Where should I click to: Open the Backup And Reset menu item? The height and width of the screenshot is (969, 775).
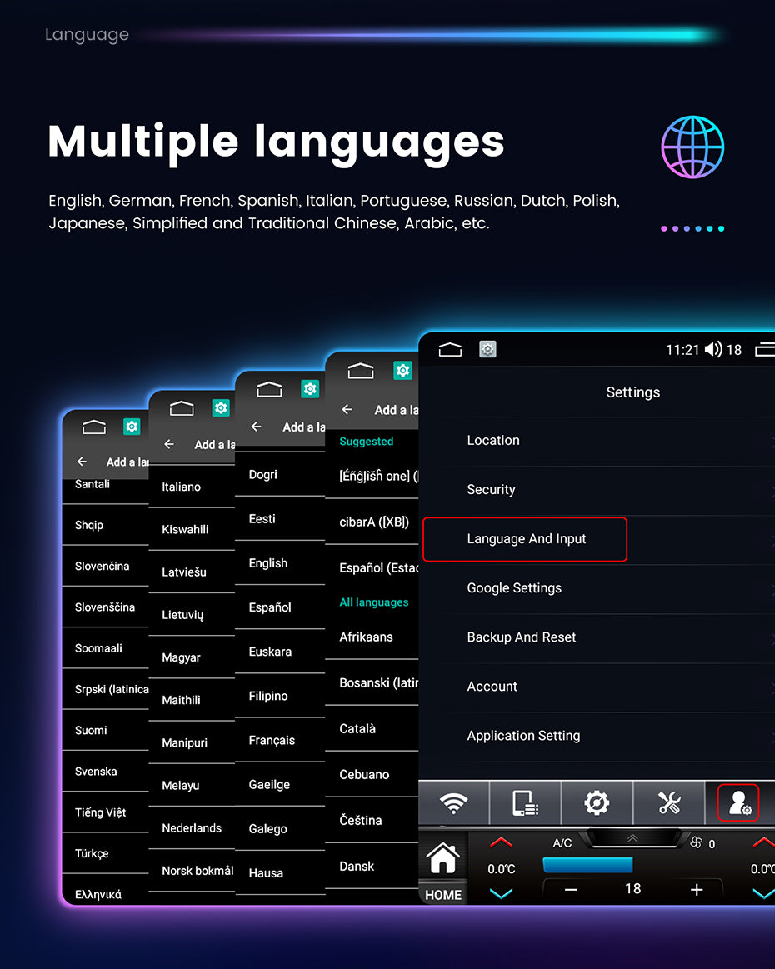coord(522,637)
